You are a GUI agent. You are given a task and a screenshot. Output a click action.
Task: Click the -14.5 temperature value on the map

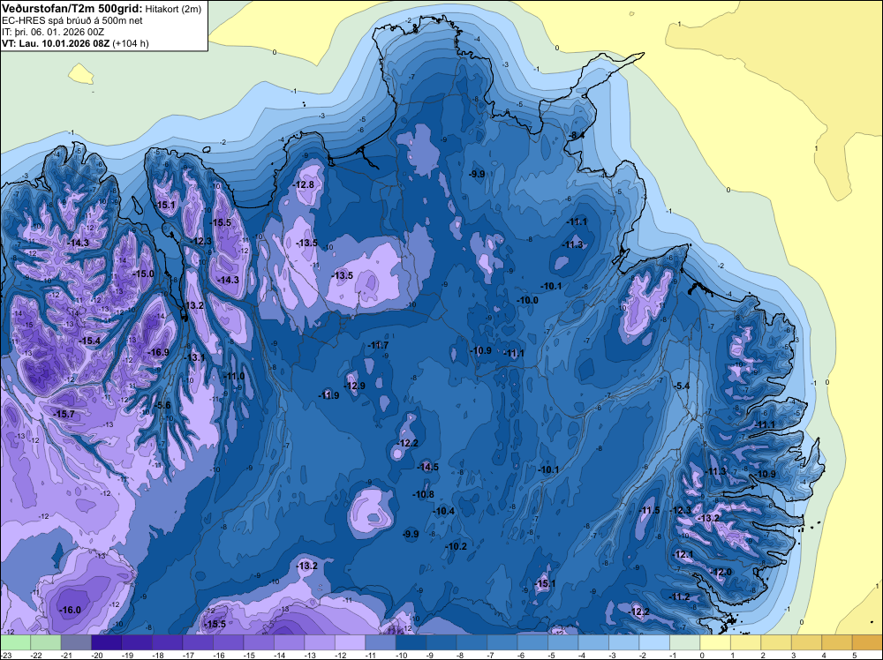tap(427, 467)
